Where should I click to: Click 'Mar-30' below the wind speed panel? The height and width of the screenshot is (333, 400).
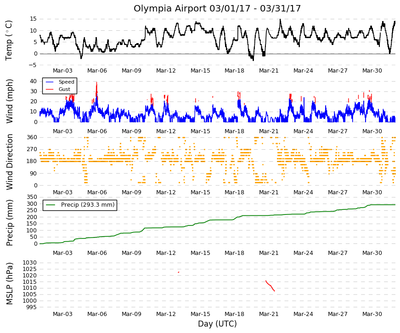372,131
